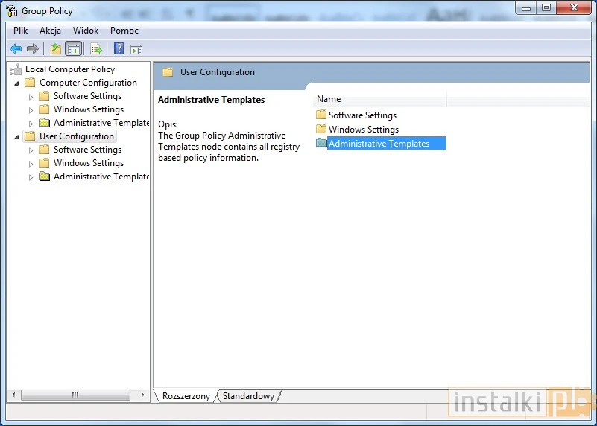Expand Software Settings under Computer Configuration
The image size is (597, 426).
[x=31, y=97]
